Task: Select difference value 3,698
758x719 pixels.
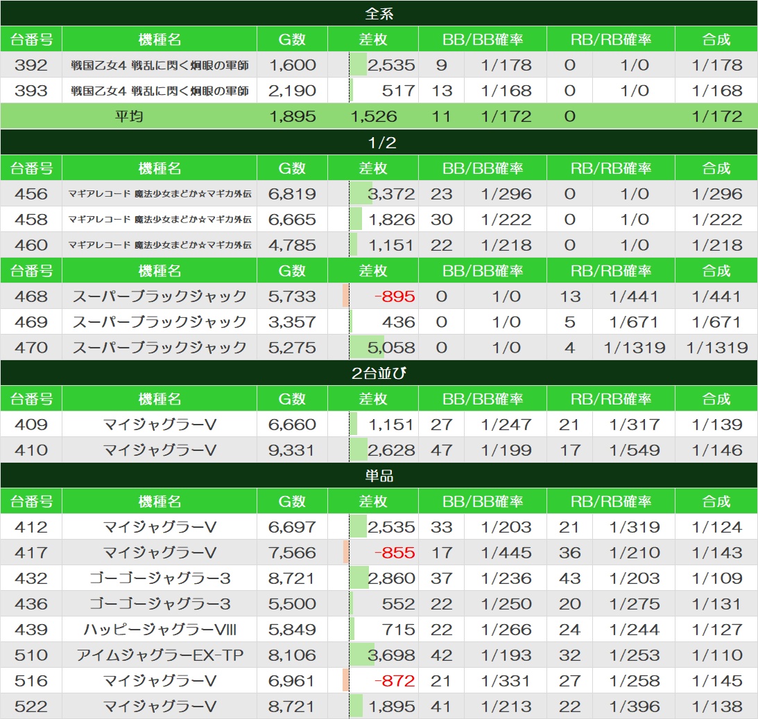Action: point(391,655)
